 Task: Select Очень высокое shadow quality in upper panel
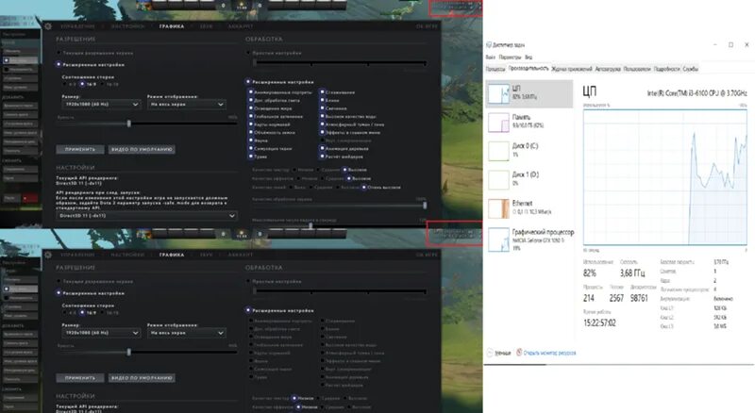[364, 188]
